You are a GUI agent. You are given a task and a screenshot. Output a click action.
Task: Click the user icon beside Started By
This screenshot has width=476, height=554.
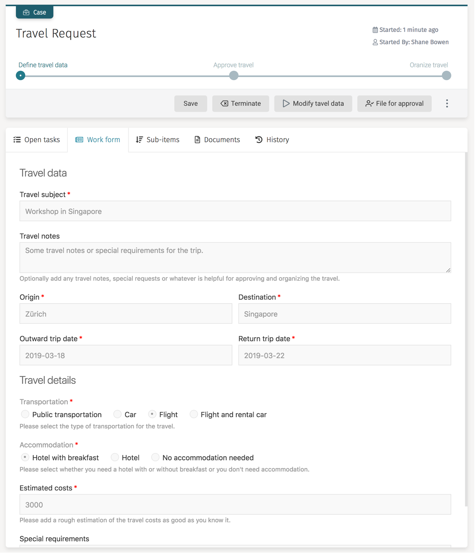coord(375,42)
